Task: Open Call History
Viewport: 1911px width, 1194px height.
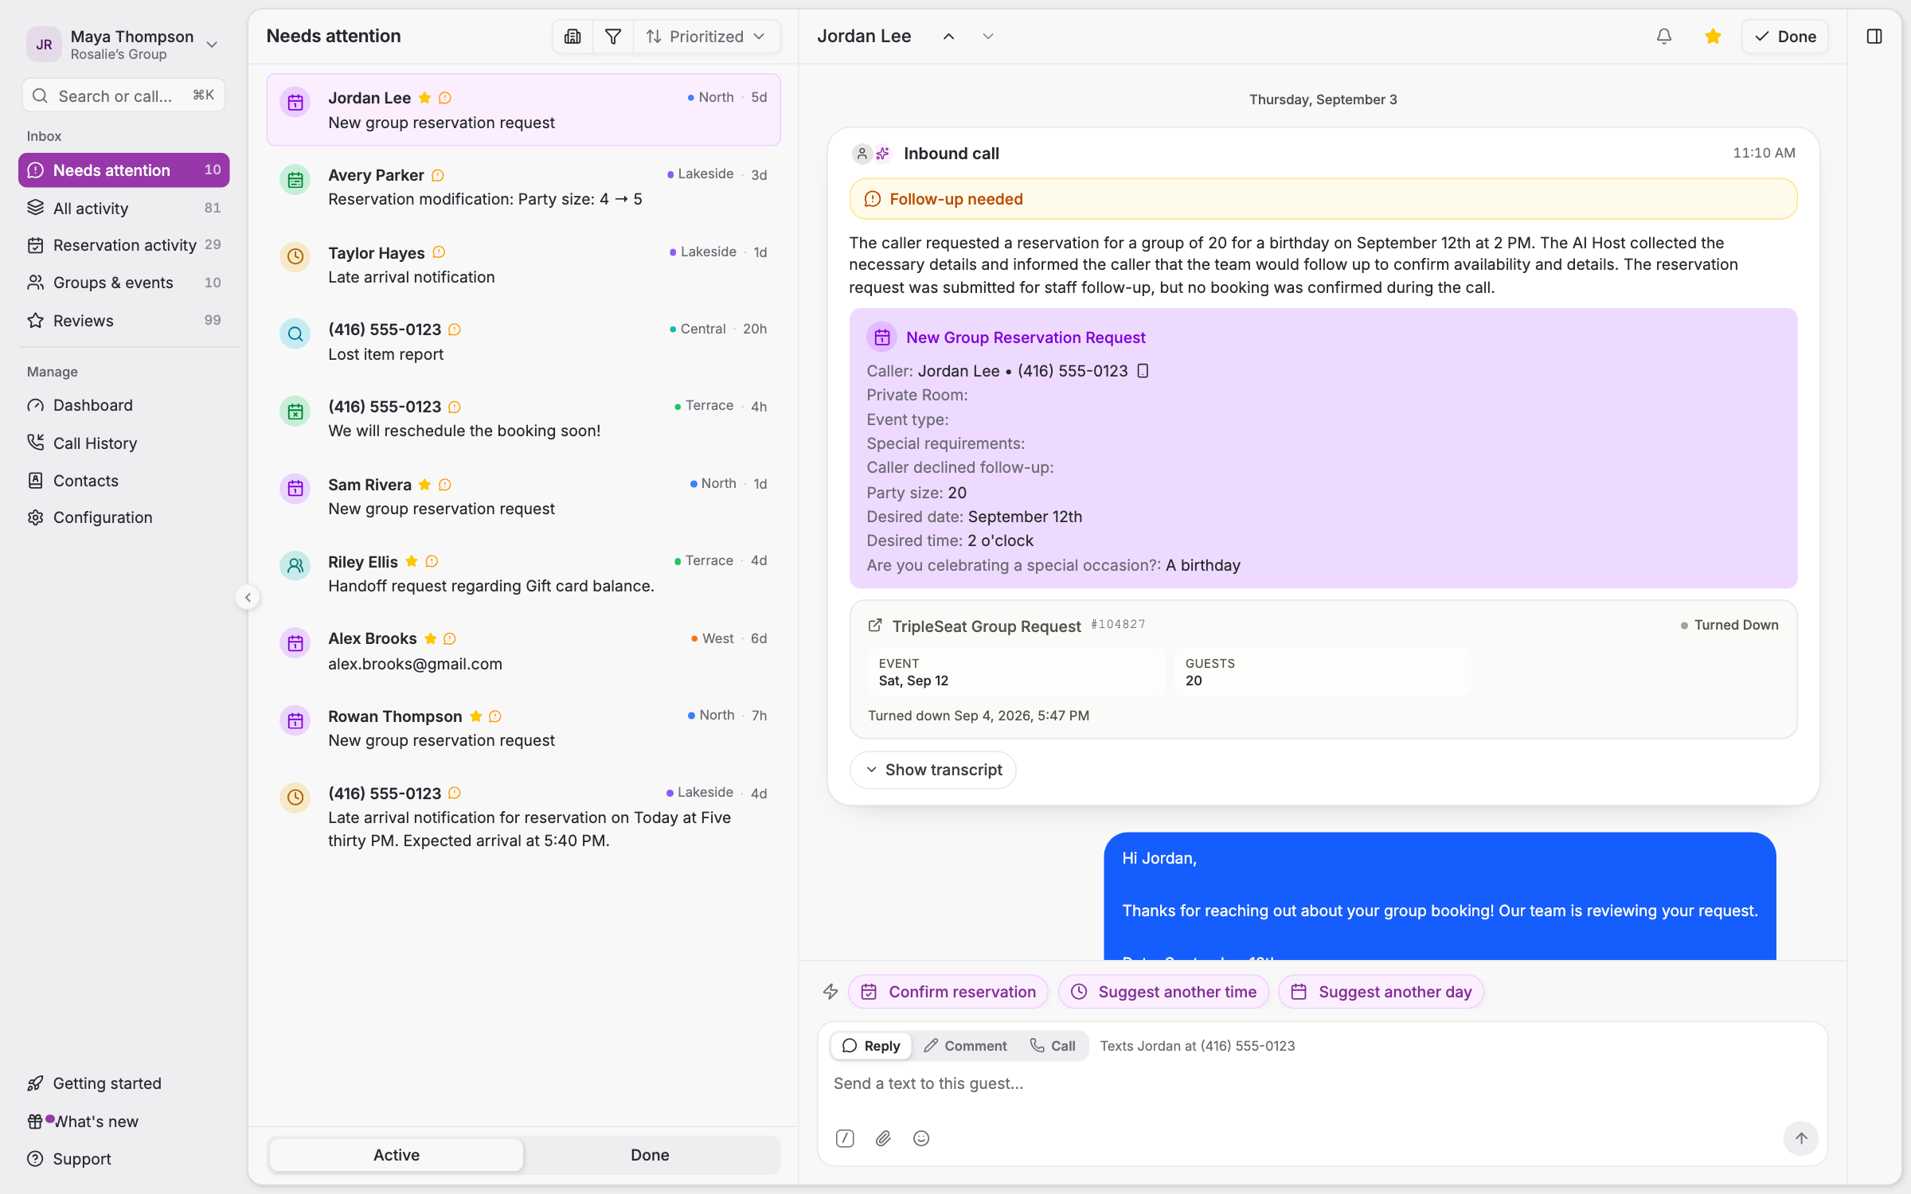Action: point(124,443)
